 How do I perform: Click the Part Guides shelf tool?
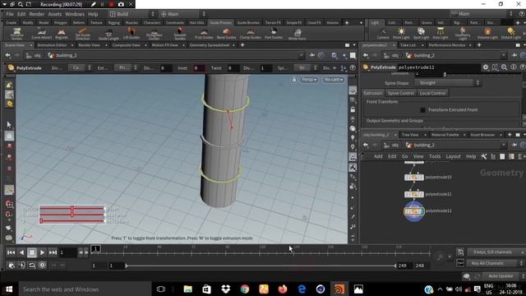[x=274, y=33]
